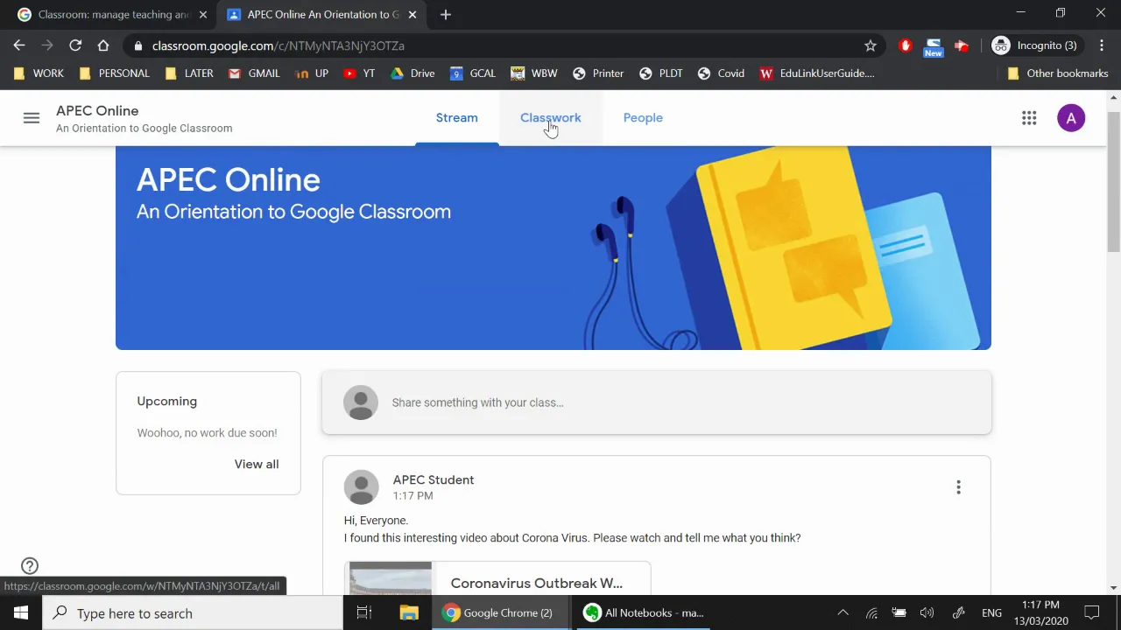Reload the current page
This screenshot has height=630, width=1121.
75,45
